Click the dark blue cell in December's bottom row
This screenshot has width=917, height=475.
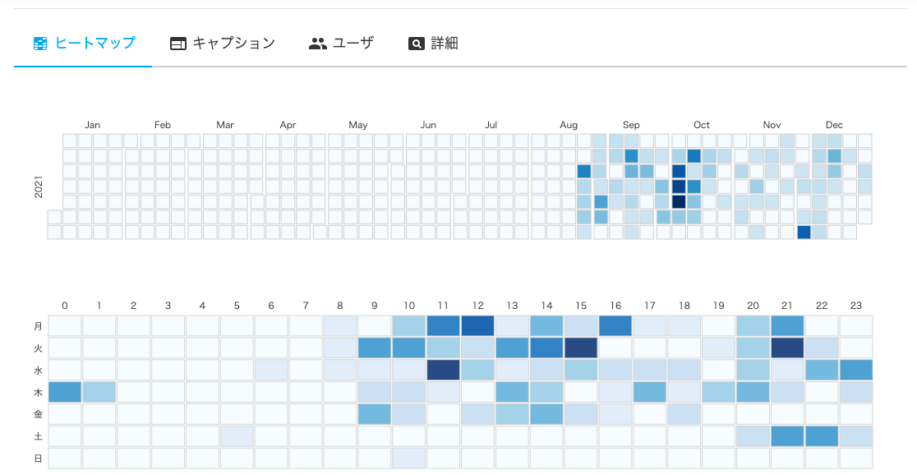804,233
